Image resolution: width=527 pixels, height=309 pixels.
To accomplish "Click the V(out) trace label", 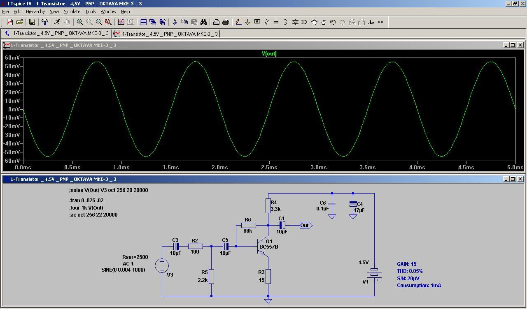I will (269, 54).
